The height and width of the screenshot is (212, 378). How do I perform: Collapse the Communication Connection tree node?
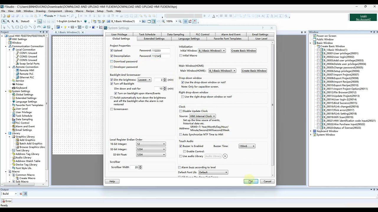6,46
